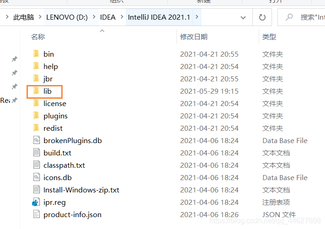The height and width of the screenshot is (229, 325).
Task: Open the address bar history dropdown
Action: tap(243, 17)
